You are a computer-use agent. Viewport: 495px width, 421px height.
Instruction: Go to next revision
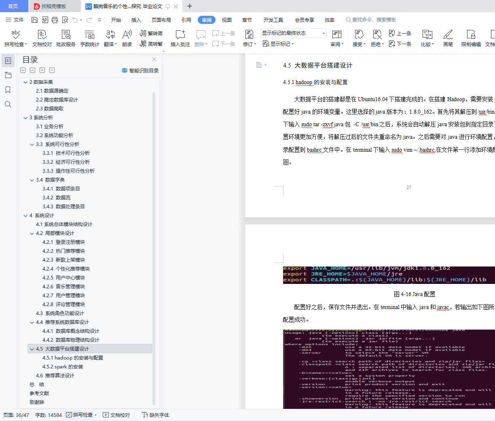pos(400,44)
